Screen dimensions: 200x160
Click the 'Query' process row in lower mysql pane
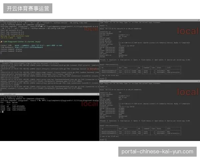[x=141, y=133]
